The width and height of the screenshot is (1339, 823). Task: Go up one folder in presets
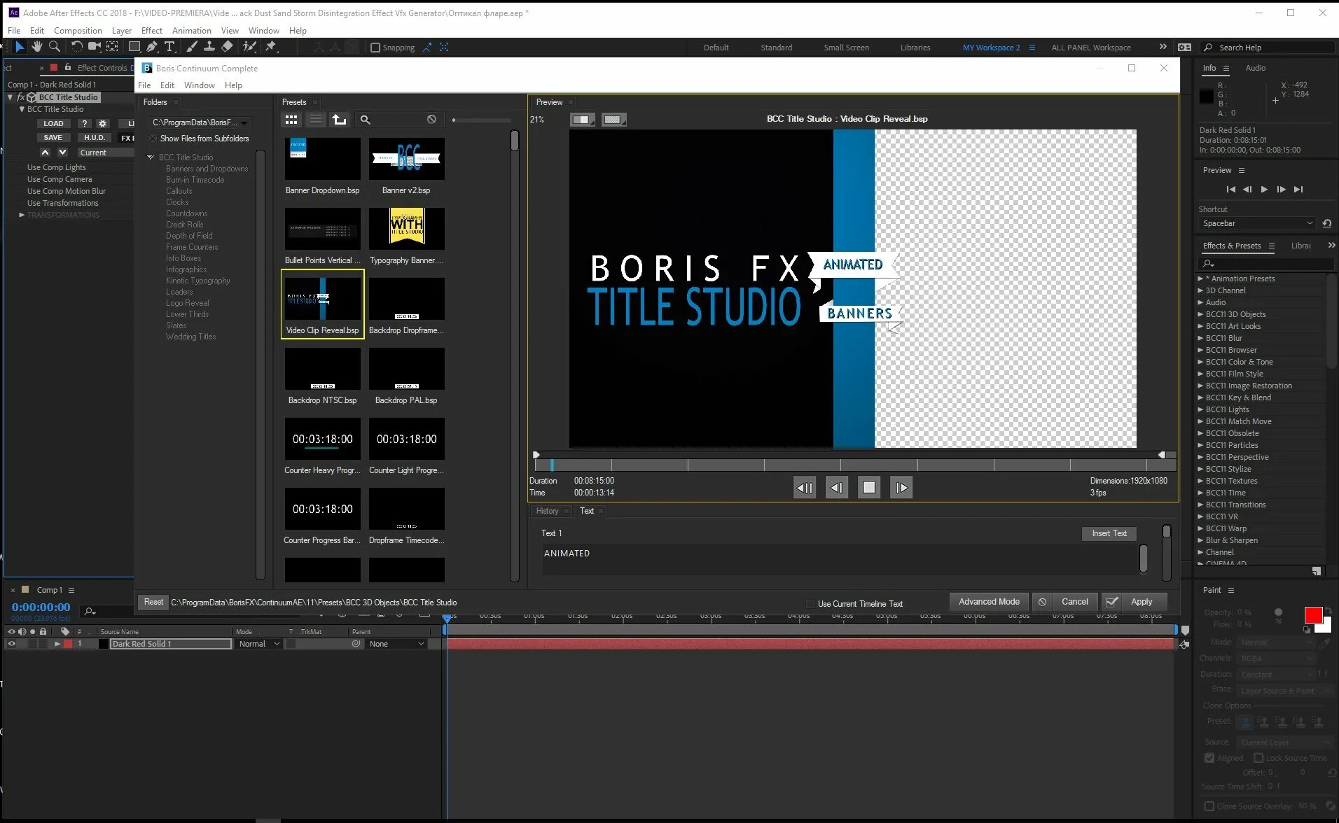coord(340,120)
